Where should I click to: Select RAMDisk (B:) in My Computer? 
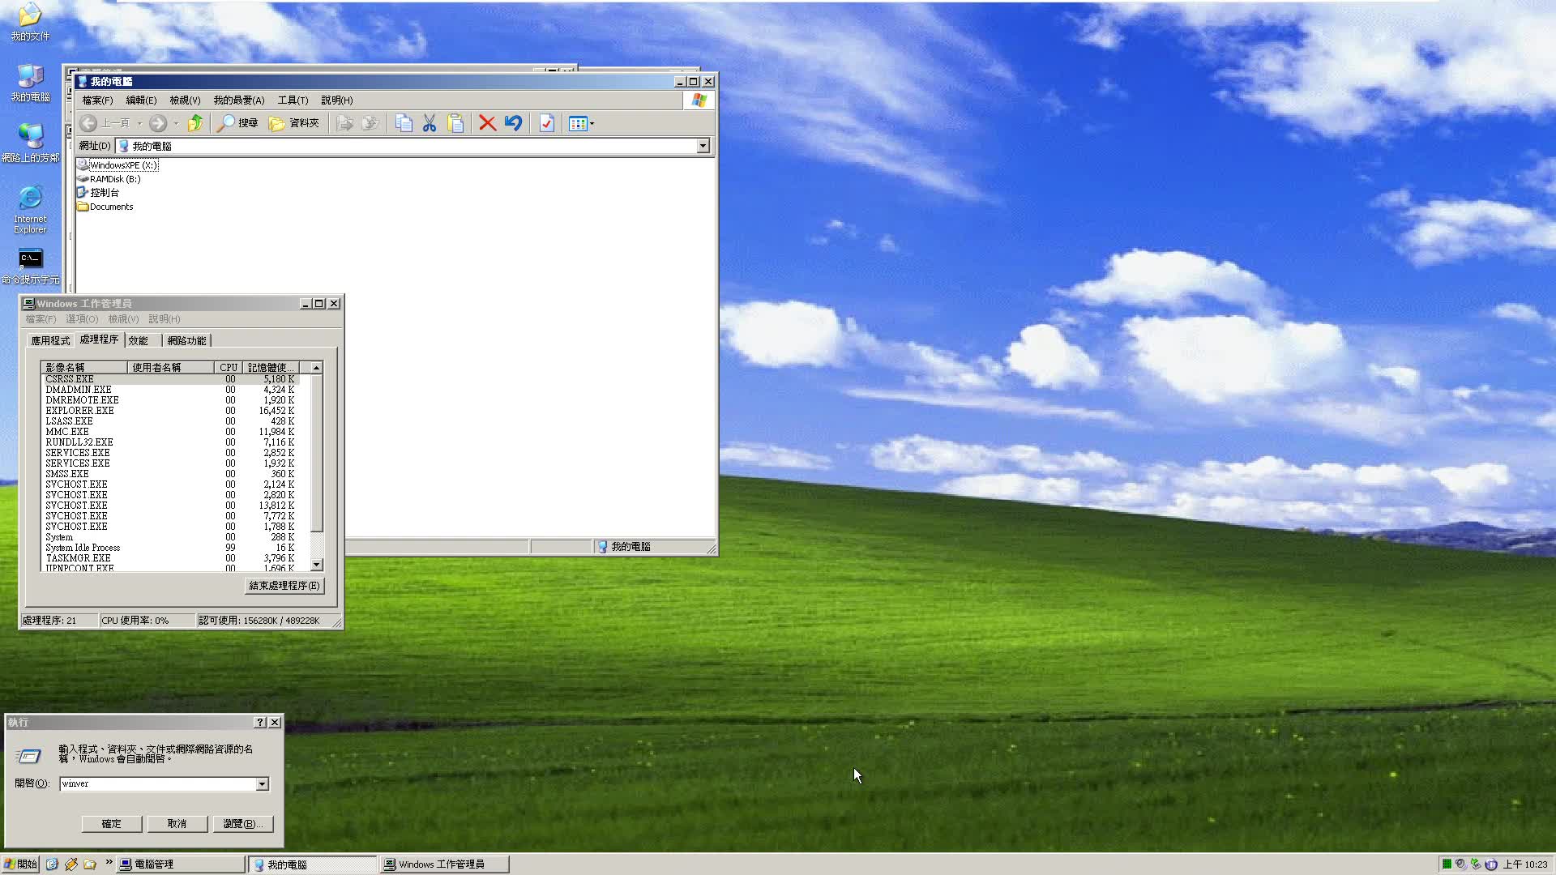pyautogui.click(x=114, y=178)
